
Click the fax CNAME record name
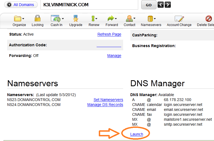[149, 114]
